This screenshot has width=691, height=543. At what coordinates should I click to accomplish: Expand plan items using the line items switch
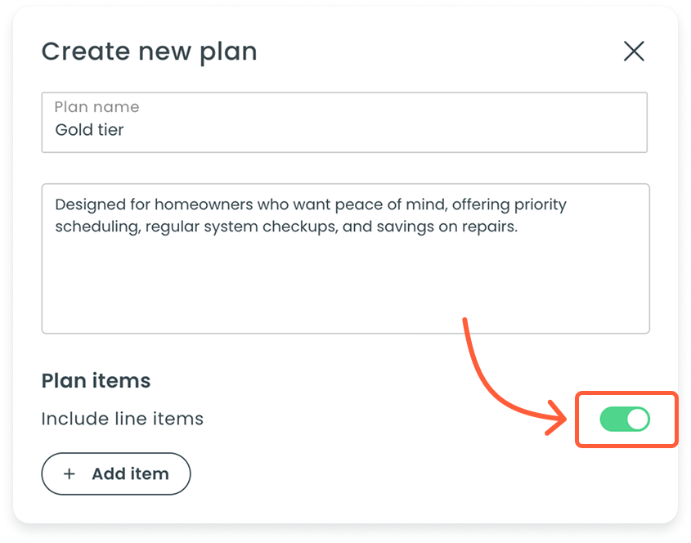626,420
